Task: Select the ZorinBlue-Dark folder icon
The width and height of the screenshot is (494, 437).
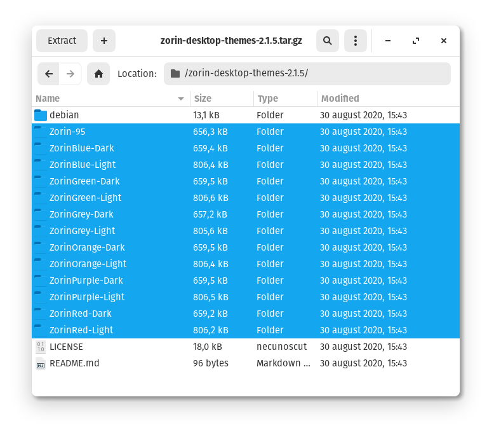Action: 41,148
